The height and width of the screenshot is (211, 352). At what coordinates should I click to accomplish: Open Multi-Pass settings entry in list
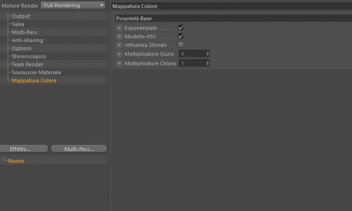coord(24,32)
